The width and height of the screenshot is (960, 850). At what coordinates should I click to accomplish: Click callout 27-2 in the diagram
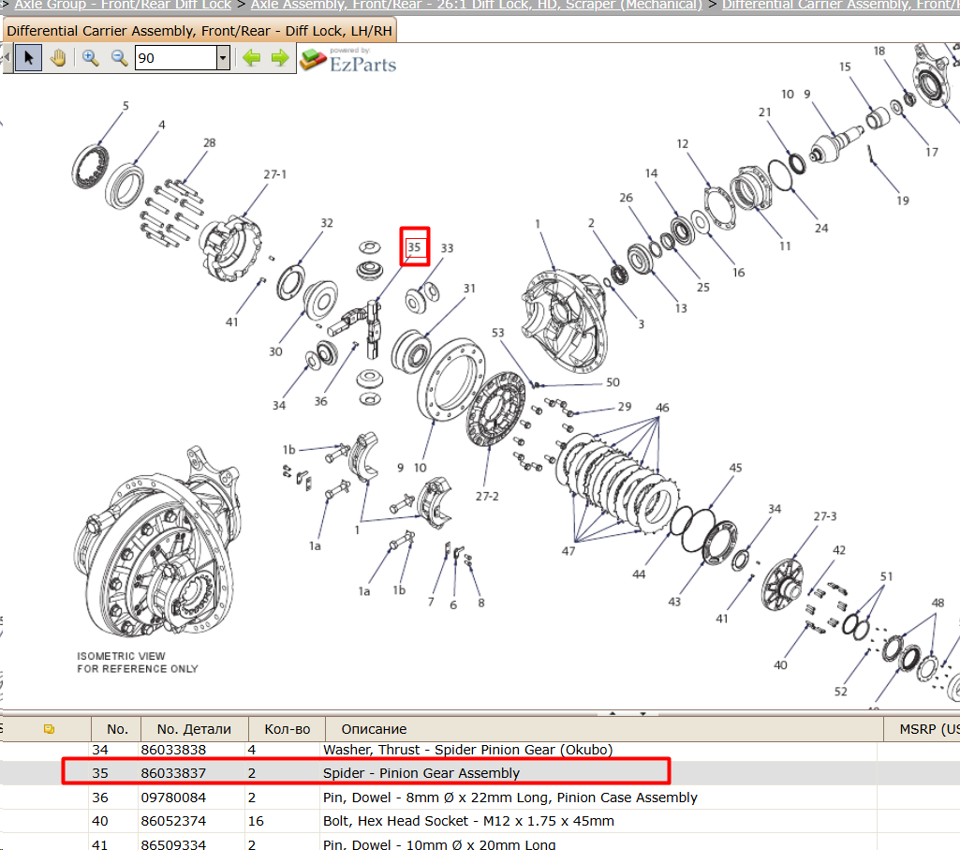487,497
